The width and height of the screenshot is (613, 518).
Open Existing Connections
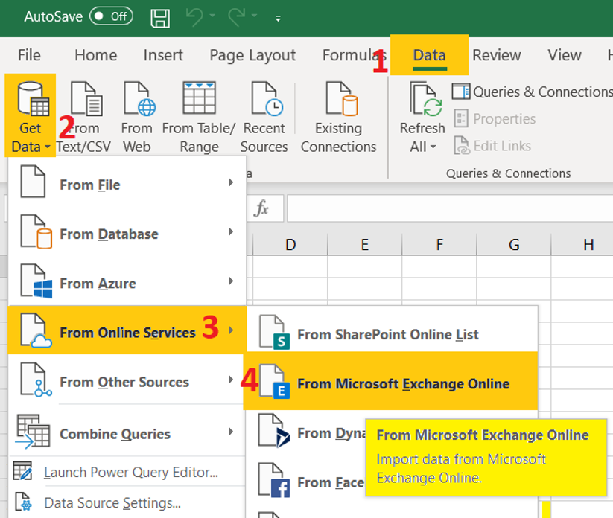339,117
